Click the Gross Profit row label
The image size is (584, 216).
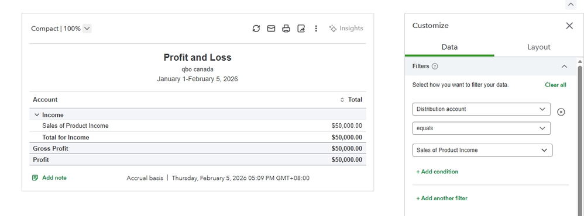point(51,148)
